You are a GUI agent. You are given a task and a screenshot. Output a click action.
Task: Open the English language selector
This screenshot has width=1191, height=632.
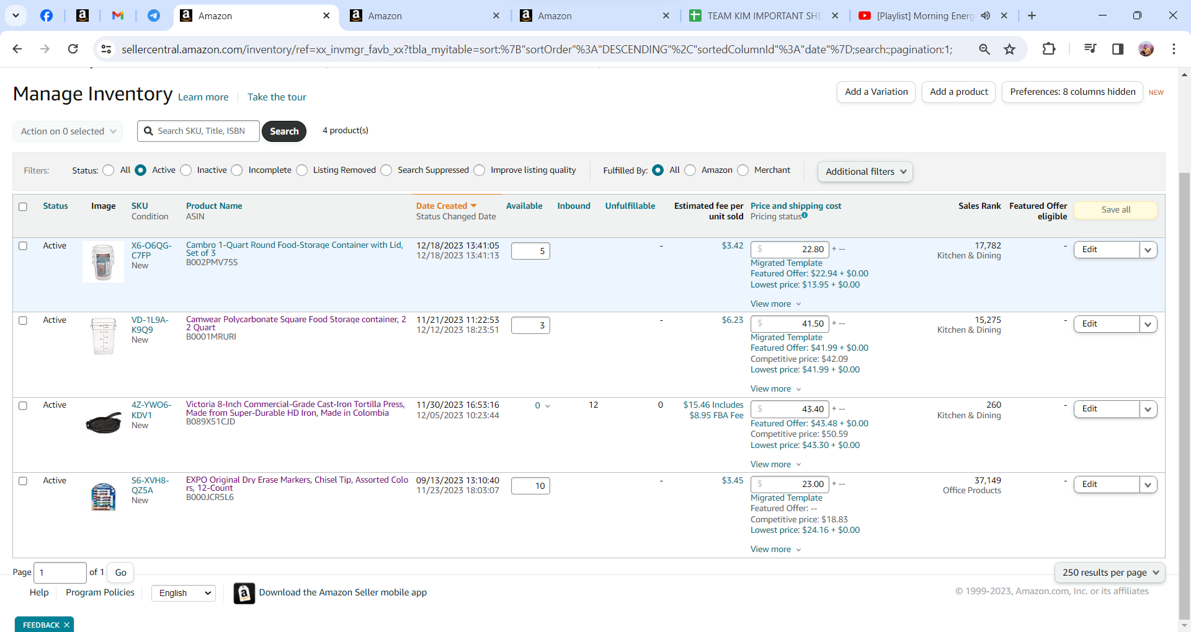[x=184, y=593]
